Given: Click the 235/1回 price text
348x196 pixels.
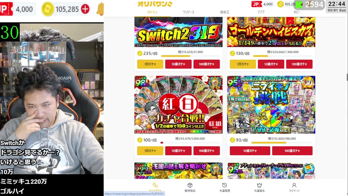Looking at the screenshot, I should [x=150, y=53].
